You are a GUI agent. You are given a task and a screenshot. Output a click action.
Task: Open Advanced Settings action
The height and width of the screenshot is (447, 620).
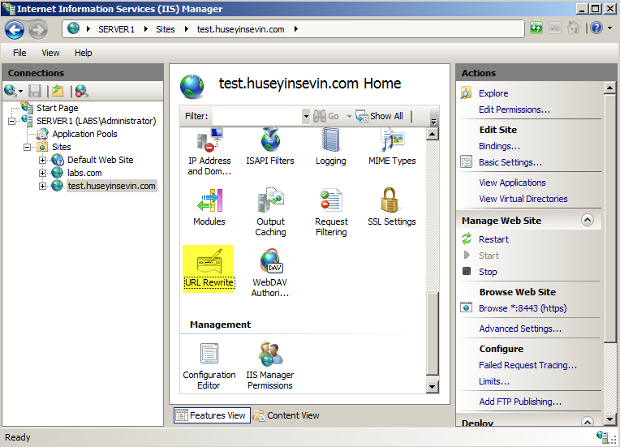coord(520,329)
